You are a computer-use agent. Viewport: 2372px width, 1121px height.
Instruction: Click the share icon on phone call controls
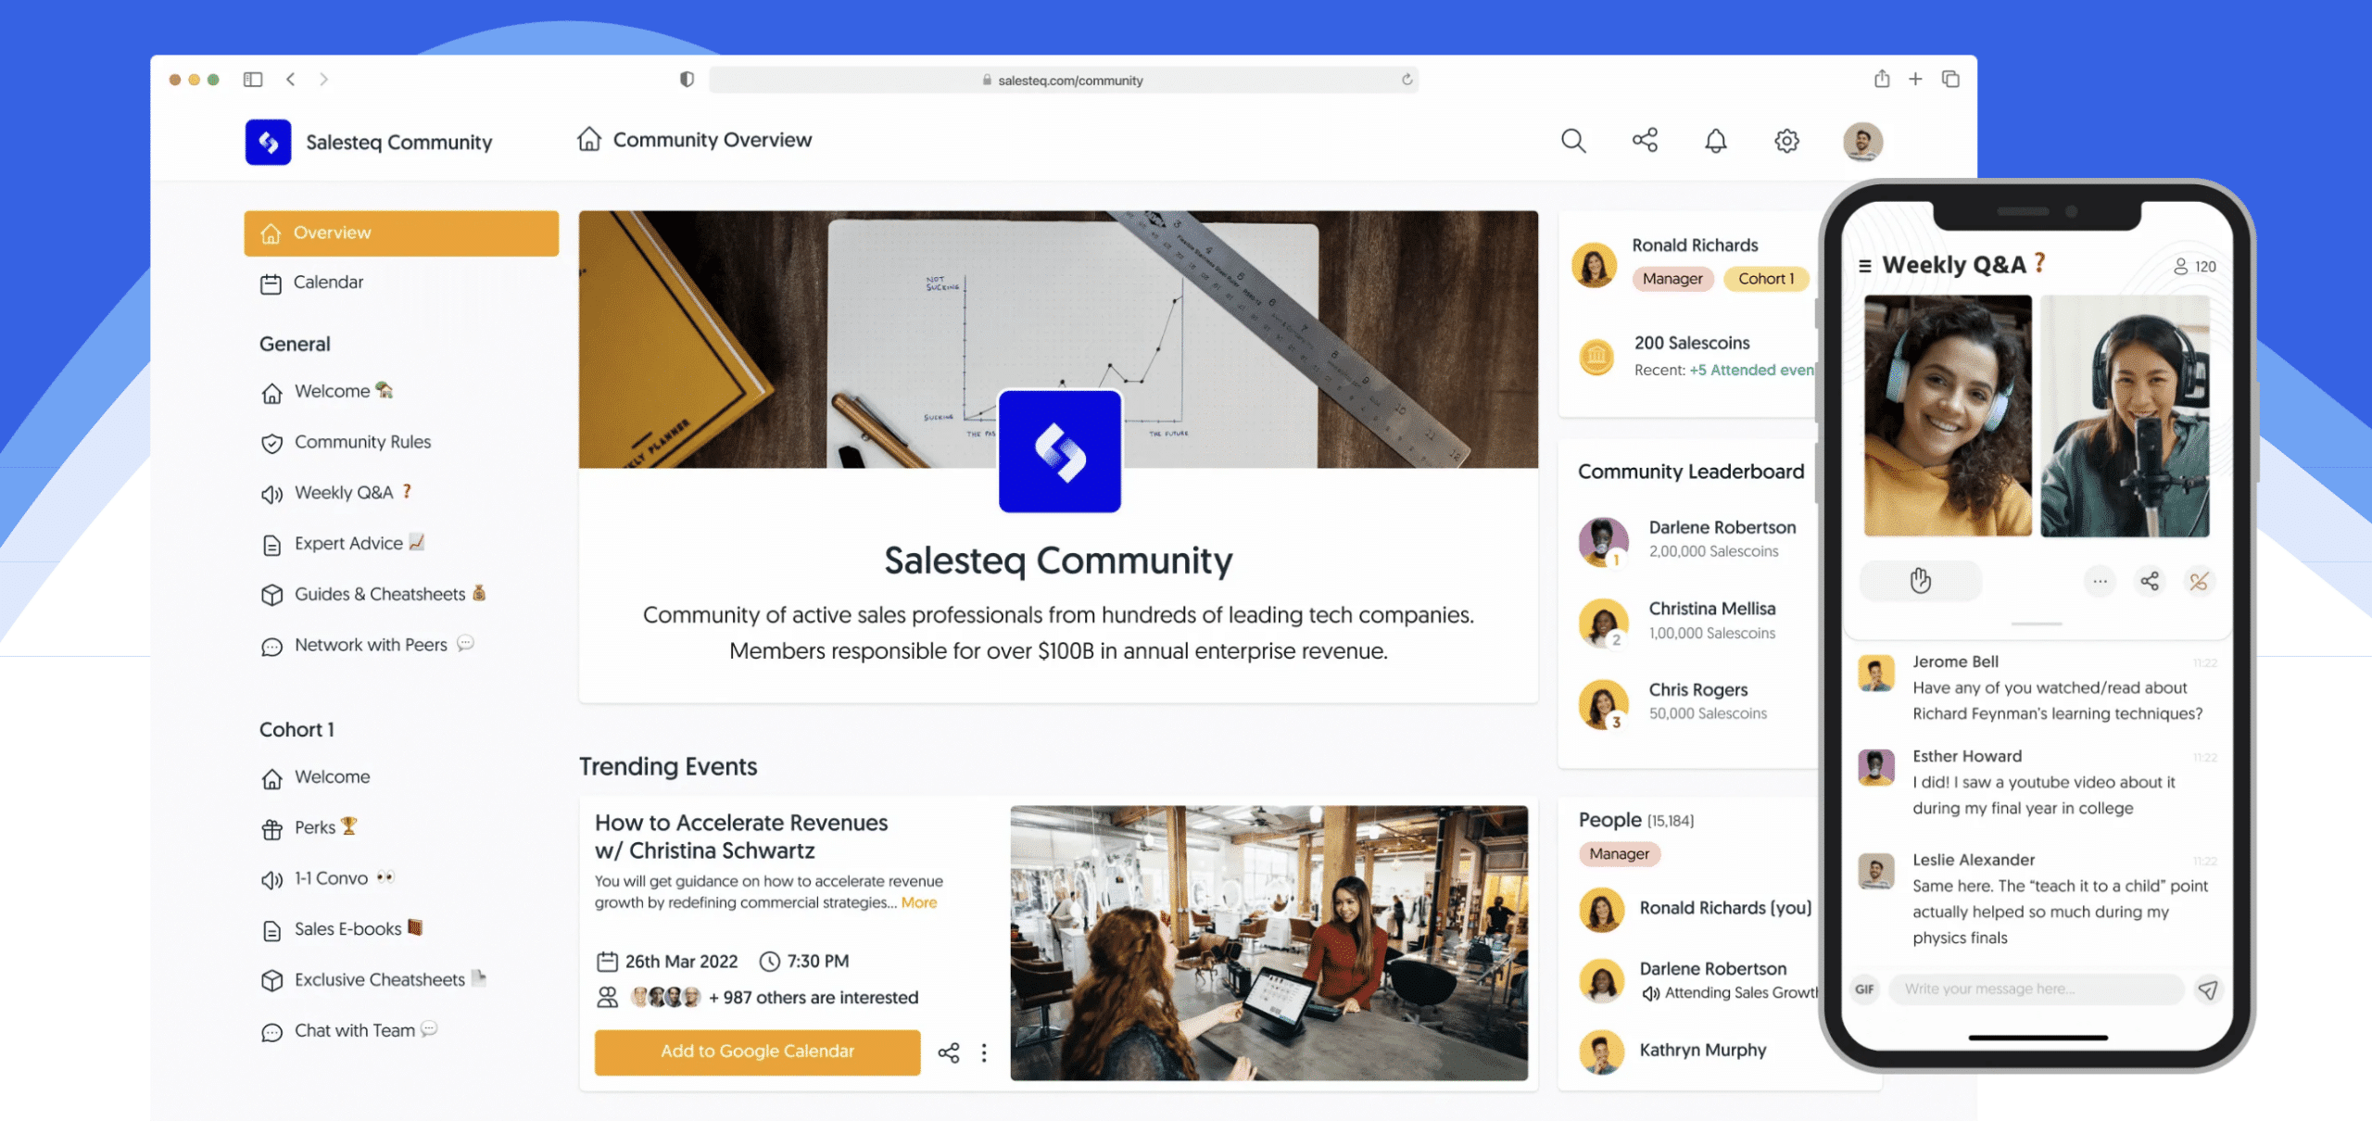coord(2150,582)
